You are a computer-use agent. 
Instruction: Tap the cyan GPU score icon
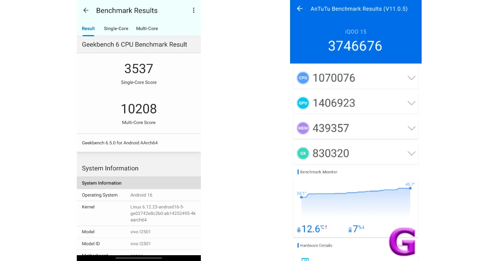(303, 103)
